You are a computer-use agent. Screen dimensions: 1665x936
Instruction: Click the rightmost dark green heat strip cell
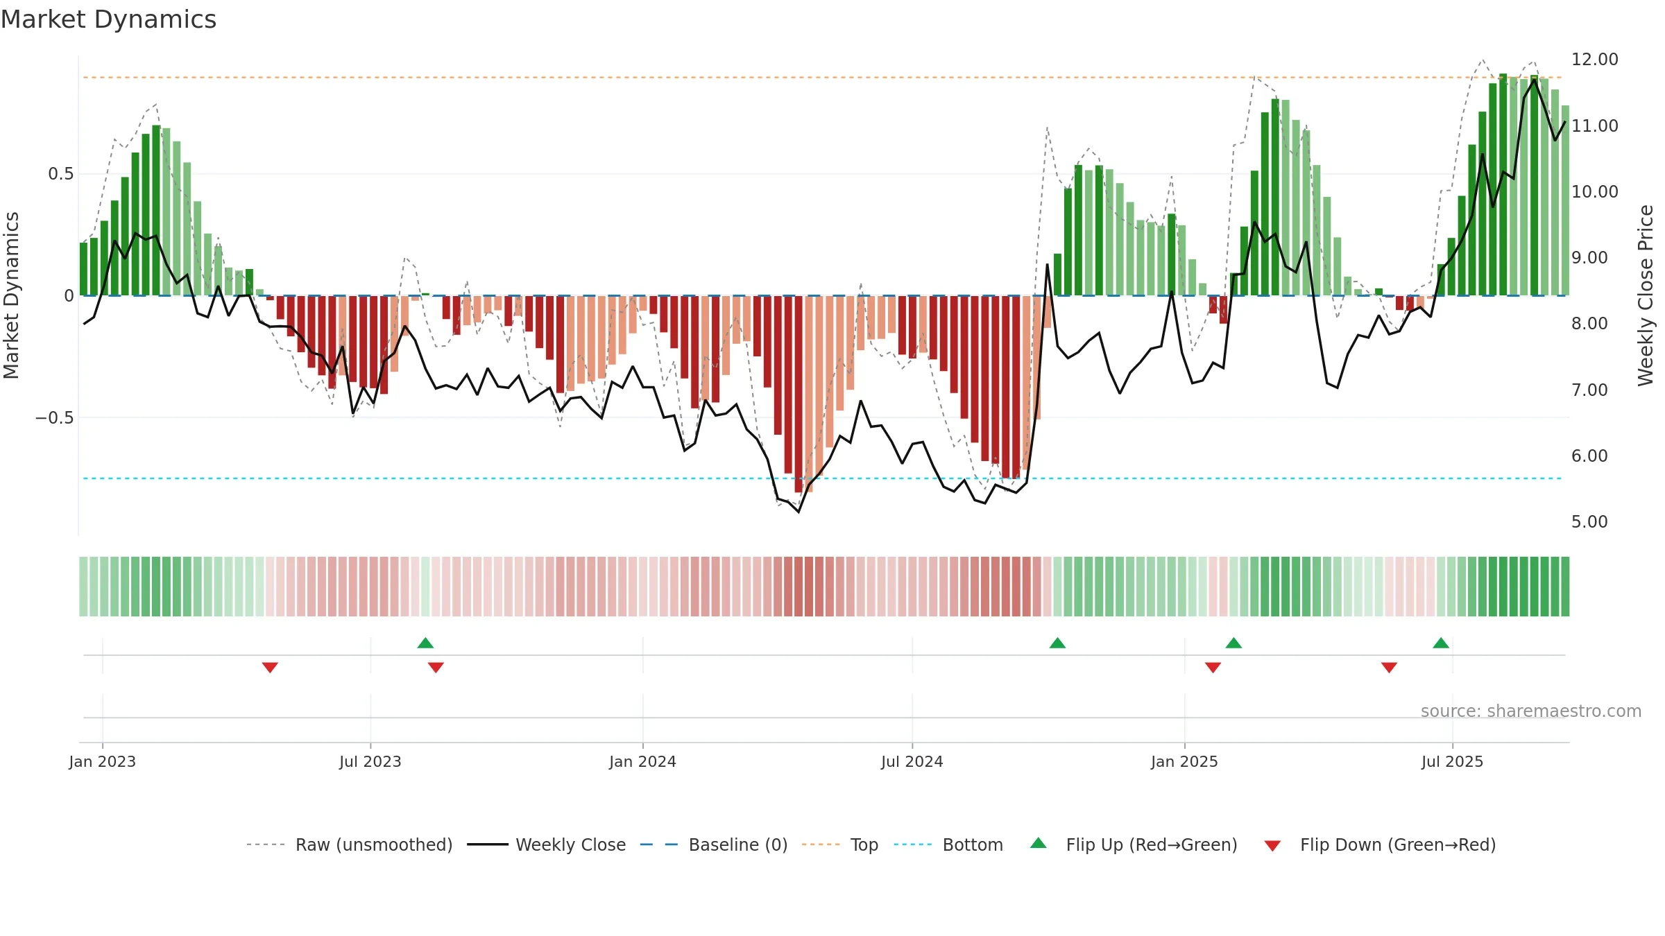[1565, 587]
